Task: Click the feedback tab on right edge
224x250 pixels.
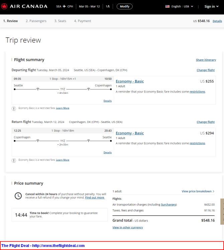Action: pyautogui.click(x=222, y=211)
